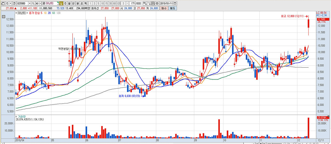Select interval 30 button

[110, 3]
